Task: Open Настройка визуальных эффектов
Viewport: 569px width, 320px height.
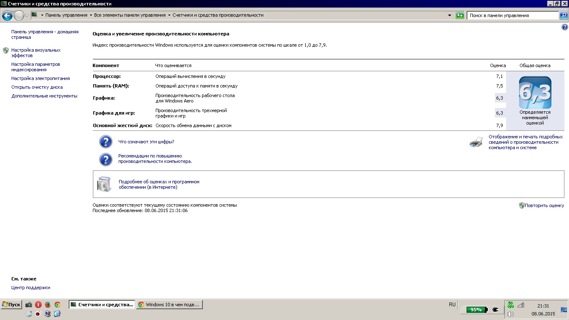Action: point(36,52)
